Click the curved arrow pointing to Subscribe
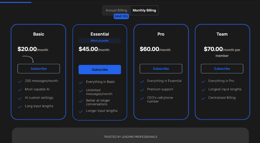 [x=28, y=59]
